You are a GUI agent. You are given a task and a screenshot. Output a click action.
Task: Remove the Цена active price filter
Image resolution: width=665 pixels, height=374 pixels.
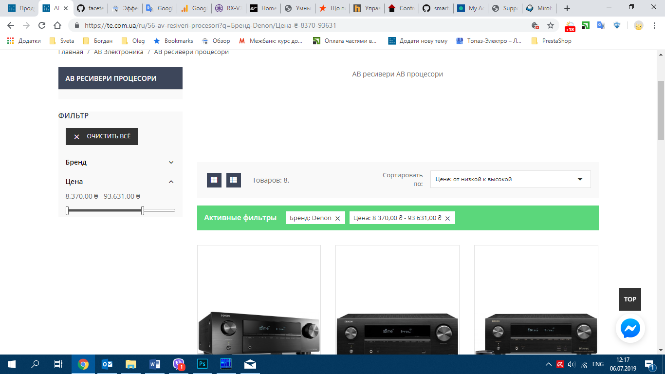[x=447, y=219]
